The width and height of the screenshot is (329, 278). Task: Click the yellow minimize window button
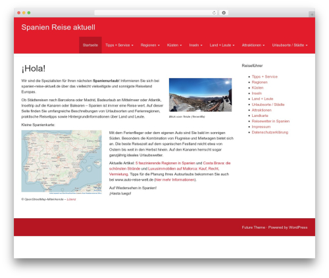(x=24, y=12)
